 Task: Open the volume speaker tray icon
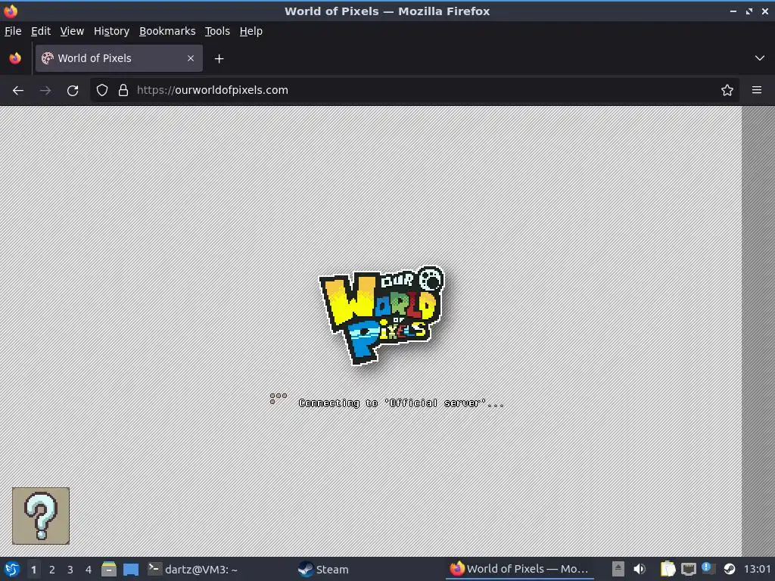point(639,569)
